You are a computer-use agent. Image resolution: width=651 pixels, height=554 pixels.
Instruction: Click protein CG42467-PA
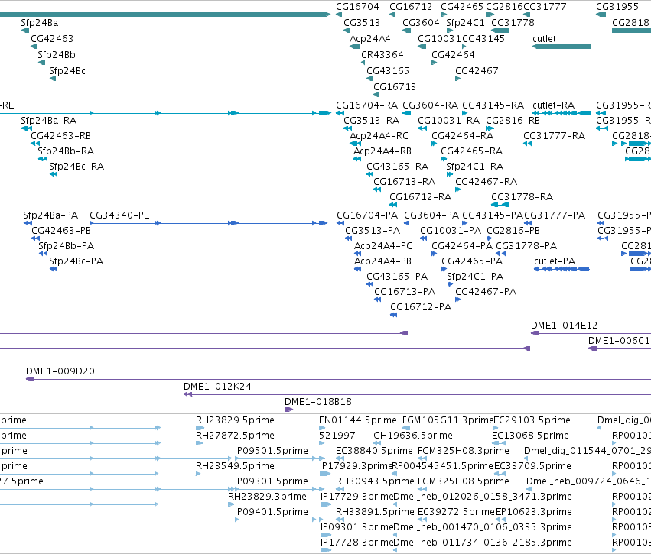[x=486, y=292]
